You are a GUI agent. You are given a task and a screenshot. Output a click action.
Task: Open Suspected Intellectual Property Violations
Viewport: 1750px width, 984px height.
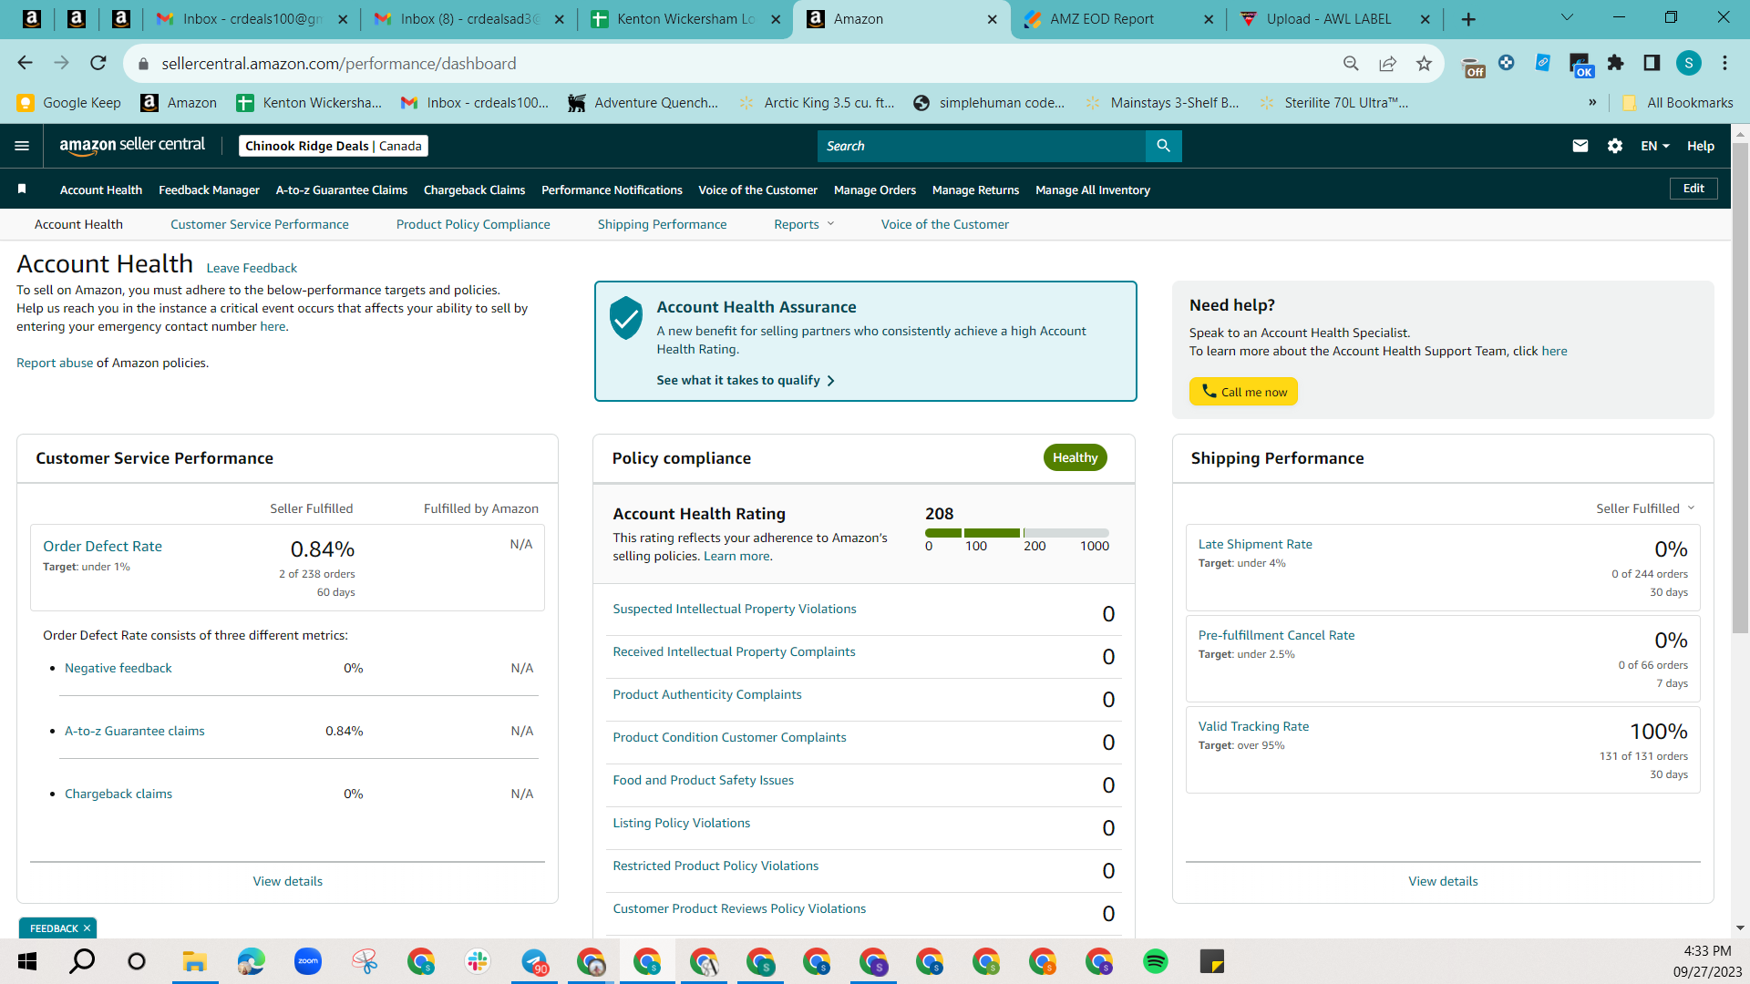[x=735, y=609]
